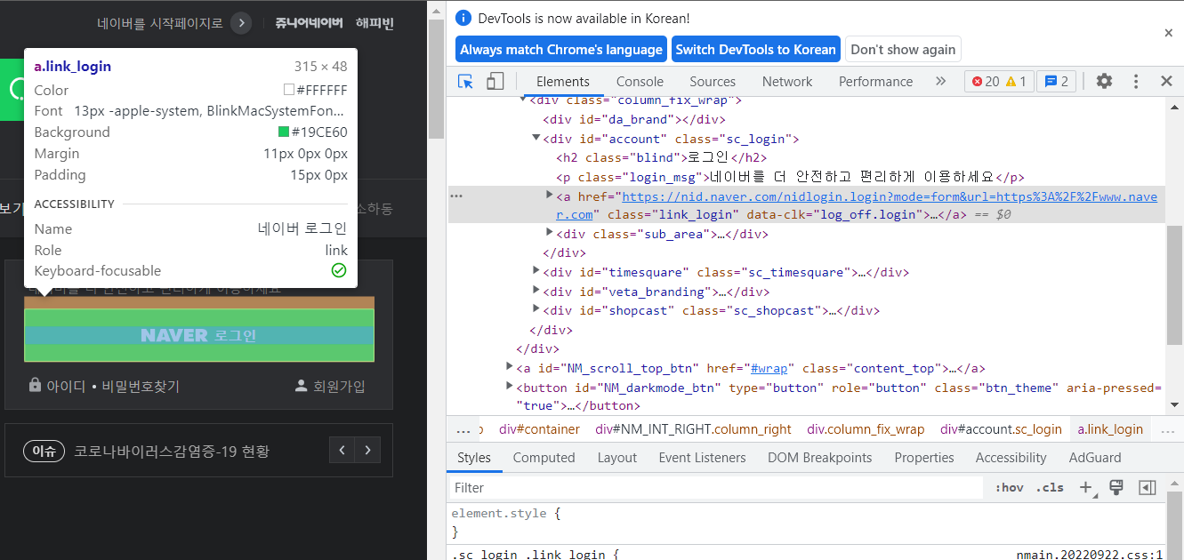This screenshot has width=1184, height=560.
Task: Select div.column_fix_wrap breadcrumb
Action: click(x=866, y=429)
